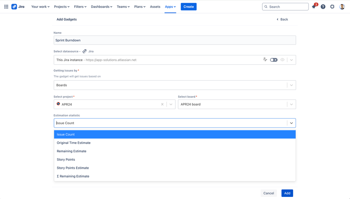Open the Select board dropdown

pyautogui.click(x=237, y=104)
